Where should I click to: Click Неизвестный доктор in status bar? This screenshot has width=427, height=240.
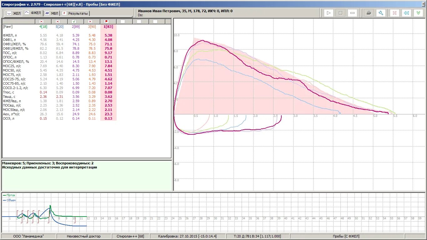(84, 236)
